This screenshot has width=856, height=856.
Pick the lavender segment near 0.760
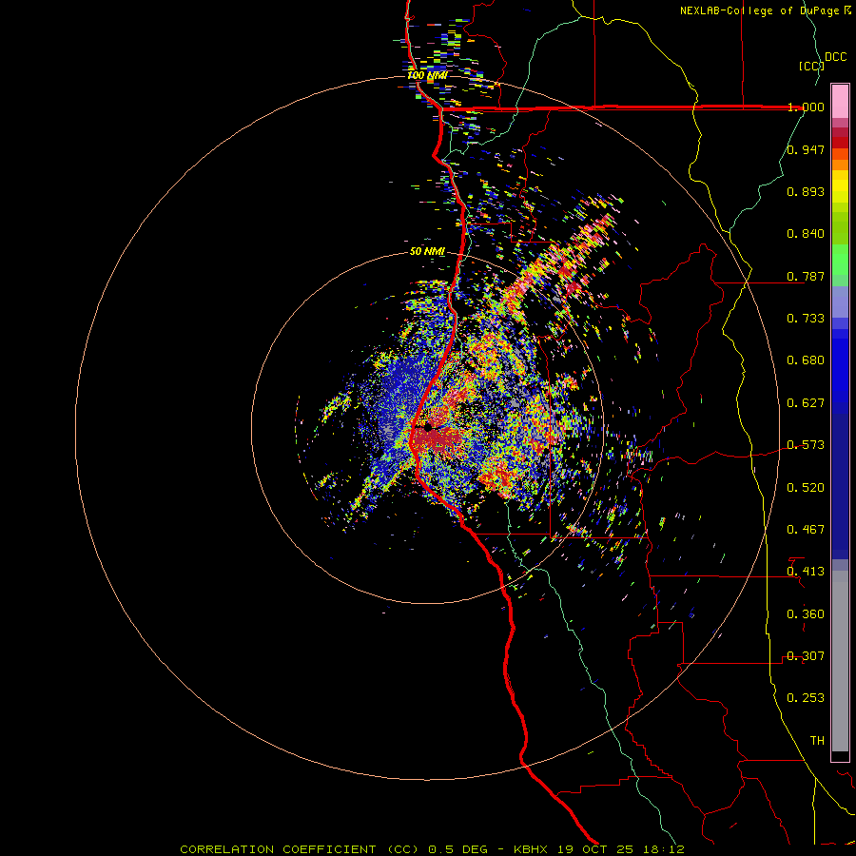coord(840,302)
